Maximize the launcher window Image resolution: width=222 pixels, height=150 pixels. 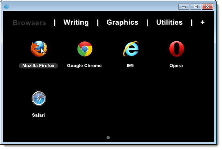pyautogui.click(x=195, y=7)
